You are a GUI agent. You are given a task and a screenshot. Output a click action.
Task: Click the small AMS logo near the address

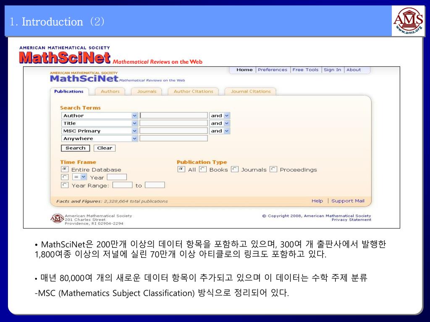(57, 218)
